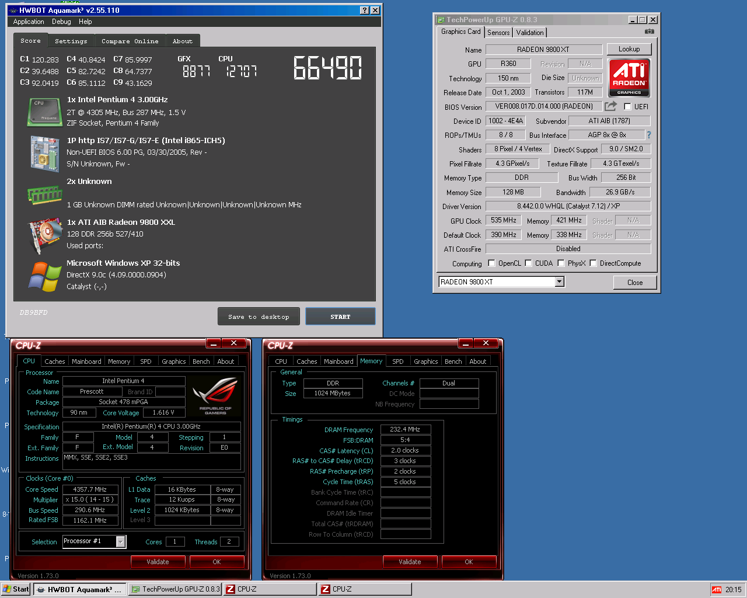This screenshot has width=747, height=598.
Task: Click the Specification field in CPU-Z
Action: tap(152, 426)
